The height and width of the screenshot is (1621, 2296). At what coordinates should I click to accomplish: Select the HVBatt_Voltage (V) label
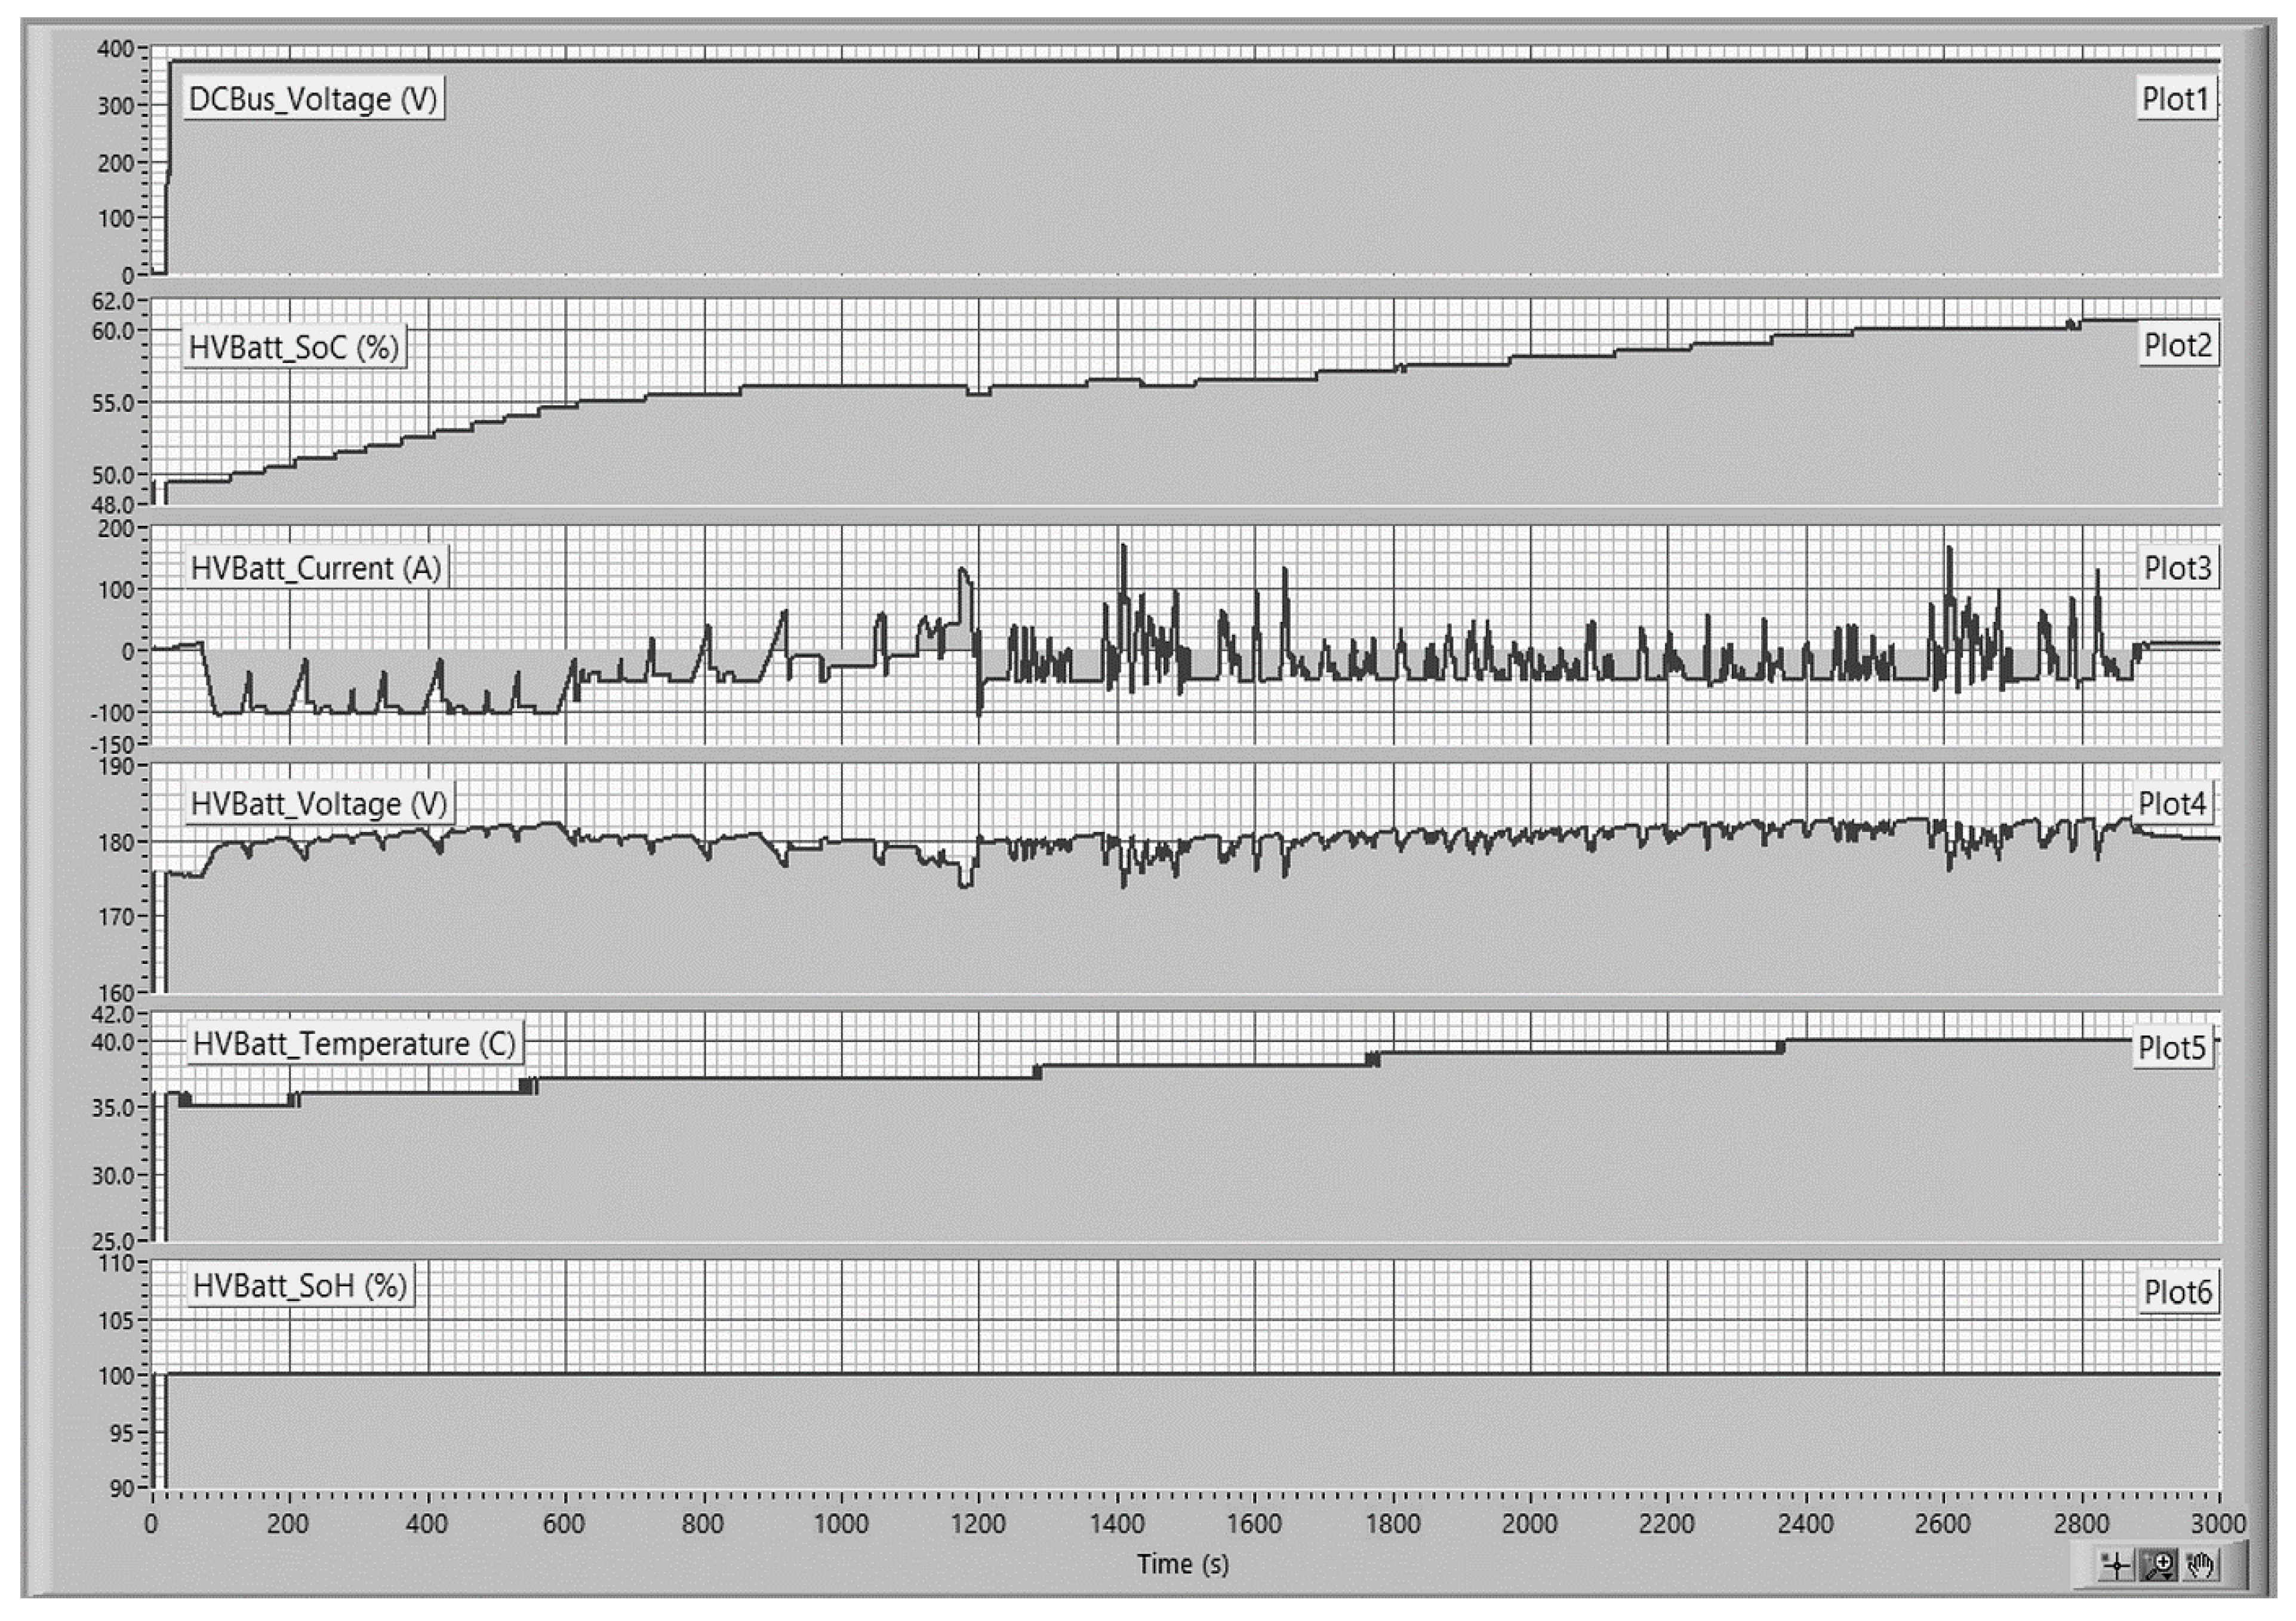pos(319,804)
